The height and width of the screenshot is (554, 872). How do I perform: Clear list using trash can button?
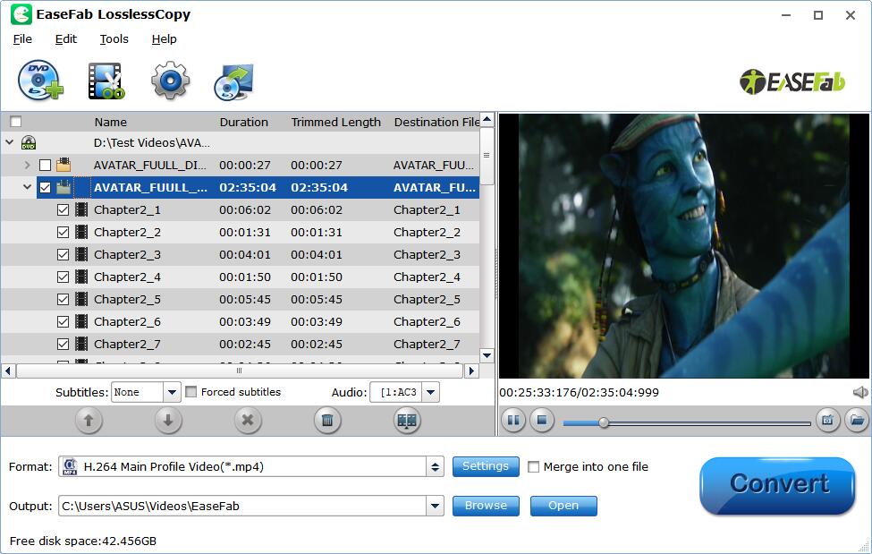tap(327, 421)
